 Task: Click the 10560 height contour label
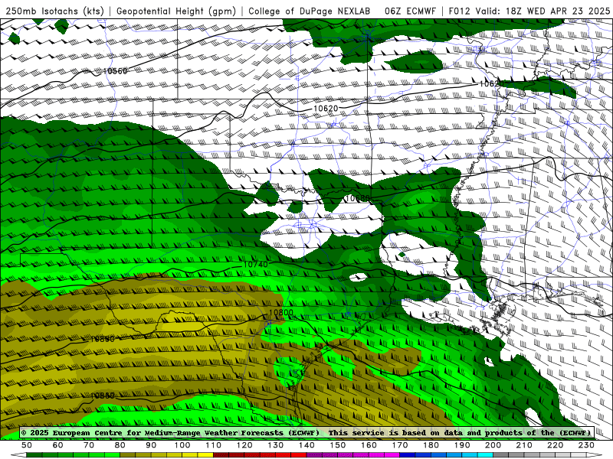pos(115,71)
